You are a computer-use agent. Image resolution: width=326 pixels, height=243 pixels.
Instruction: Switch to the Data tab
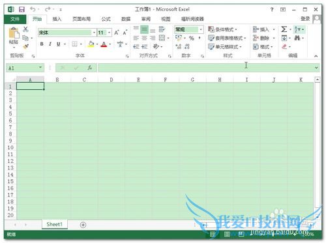(126, 19)
